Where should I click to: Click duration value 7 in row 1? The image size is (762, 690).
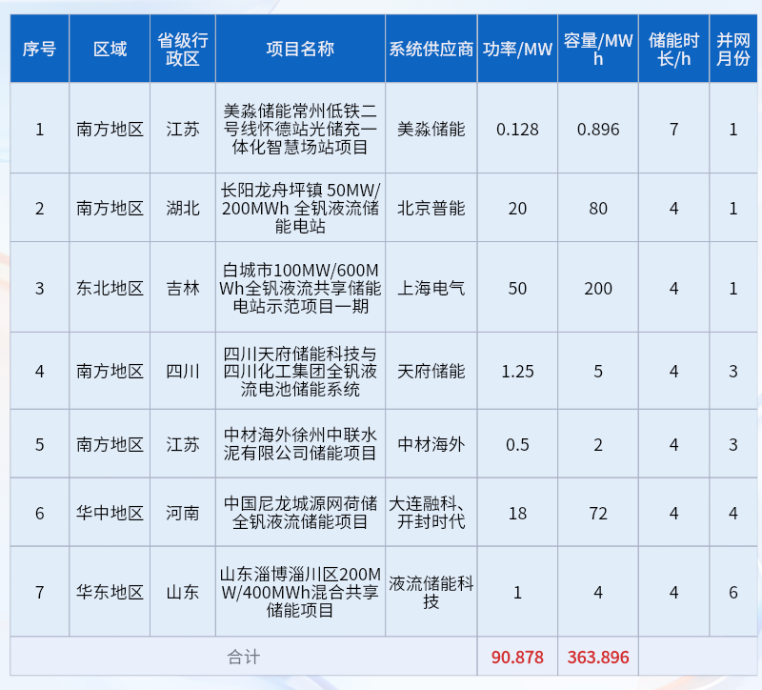pyautogui.click(x=674, y=129)
